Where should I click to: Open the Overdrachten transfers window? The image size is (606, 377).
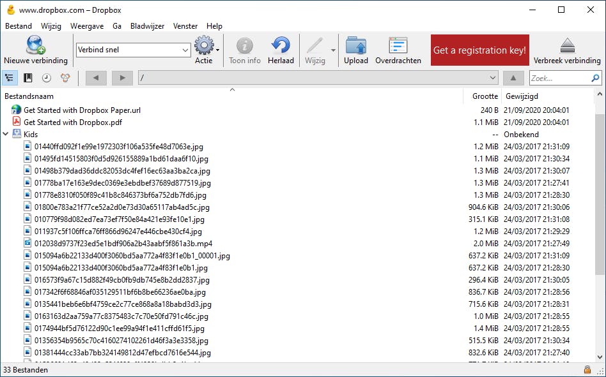tap(398, 50)
